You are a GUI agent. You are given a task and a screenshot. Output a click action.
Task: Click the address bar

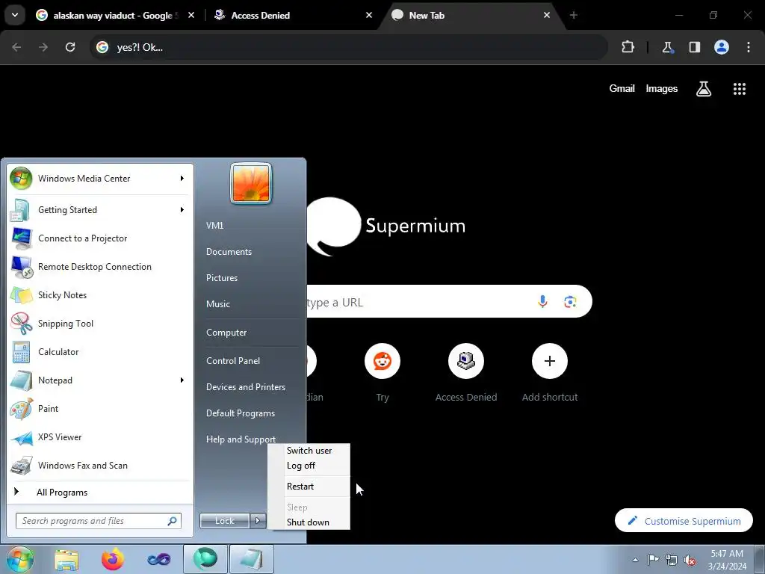[349, 47]
